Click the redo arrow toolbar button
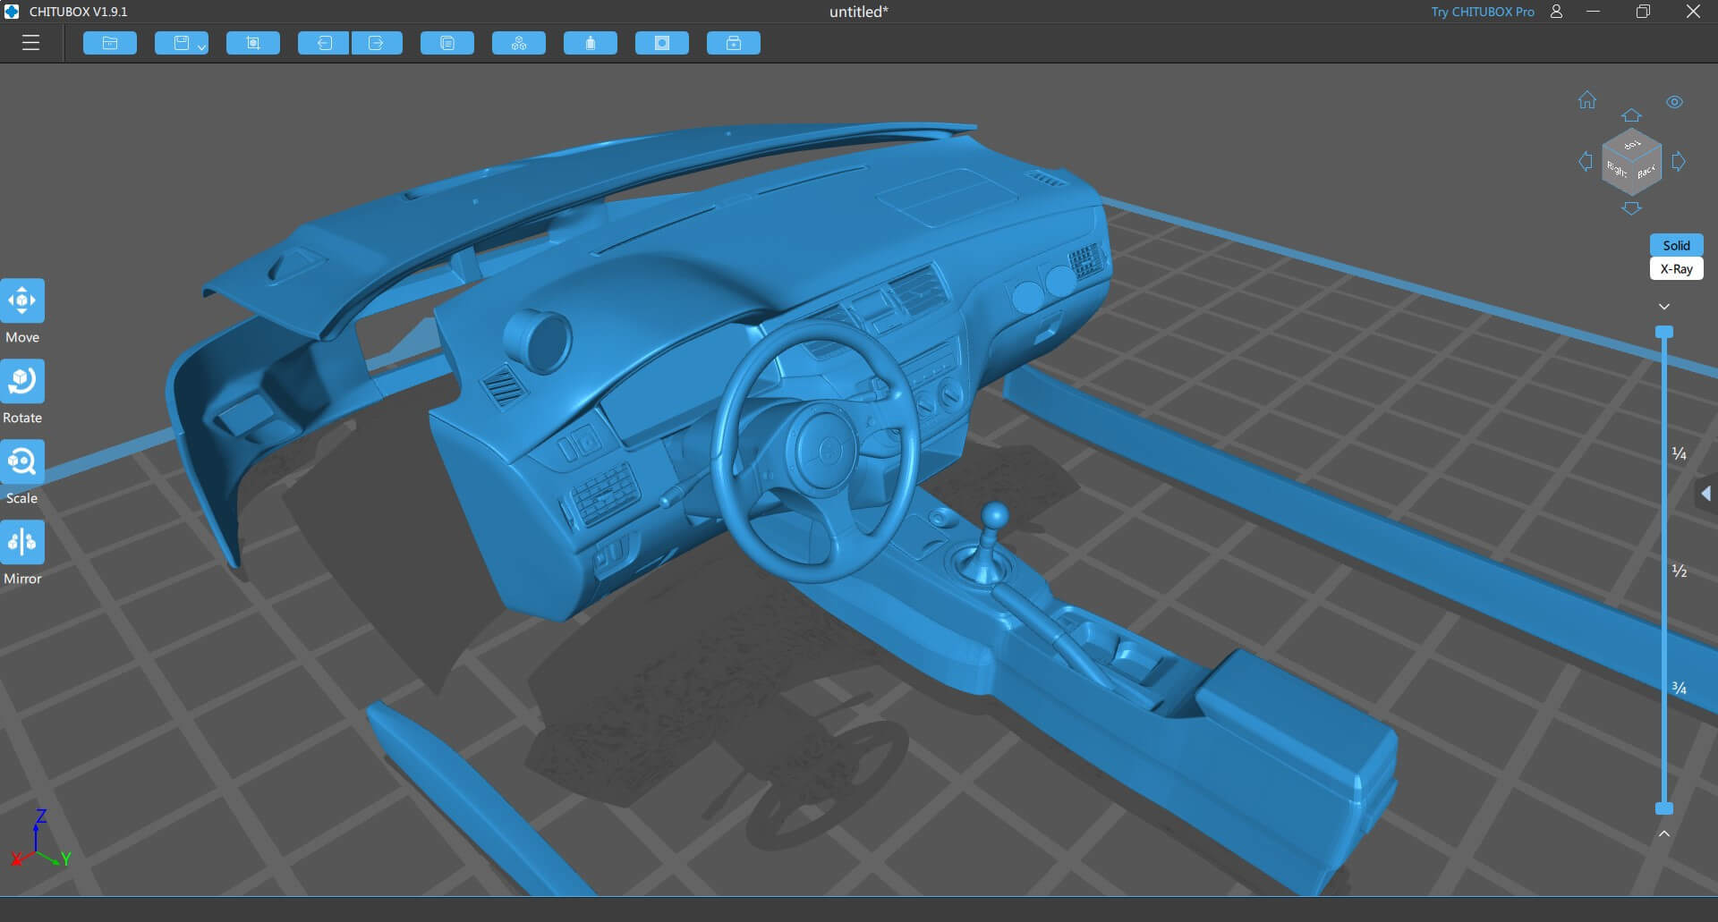 coord(377,43)
